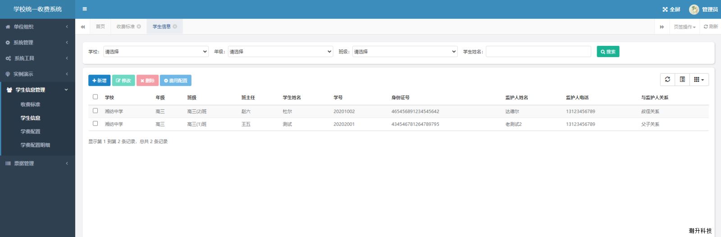This screenshot has width=721, height=237.
Task: Close the 收费标准 tab
Action: point(139,27)
